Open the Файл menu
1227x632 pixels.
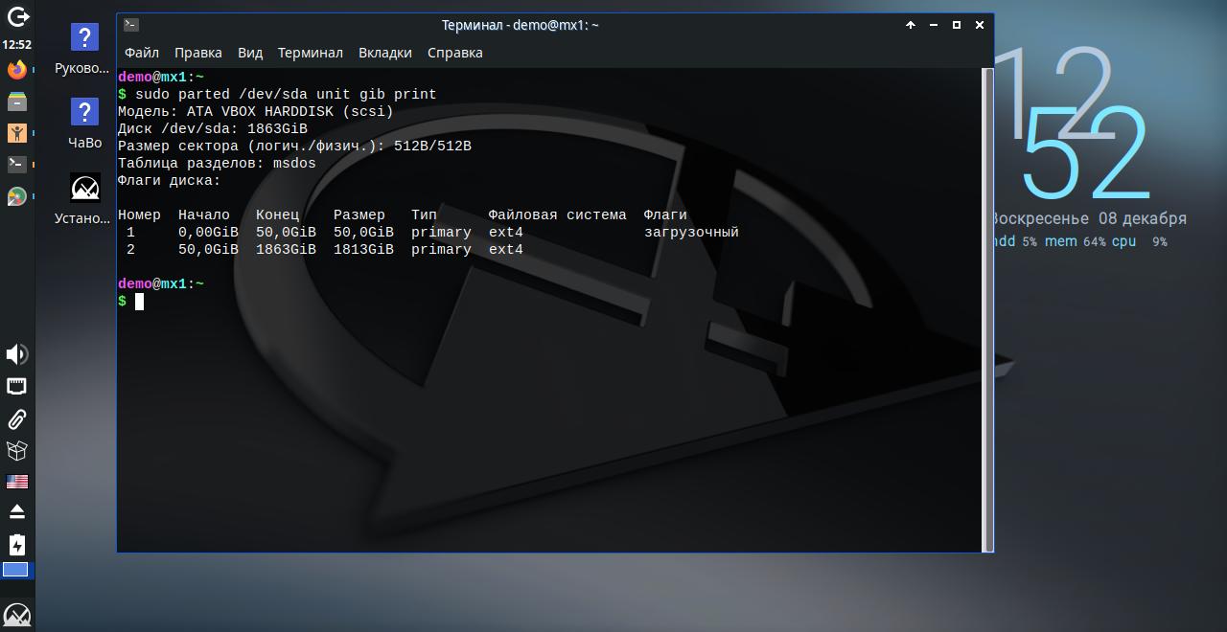[x=142, y=53]
